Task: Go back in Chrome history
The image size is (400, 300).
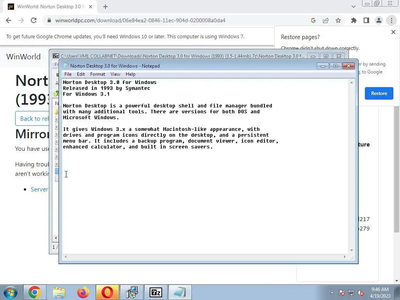Action: (9, 20)
